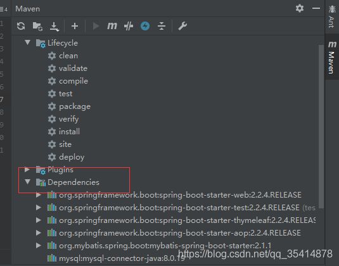Expand mybatis-spring-boot-starter dependency
Image resolution: width=339 pixels, height=266 pixels.
39,246
